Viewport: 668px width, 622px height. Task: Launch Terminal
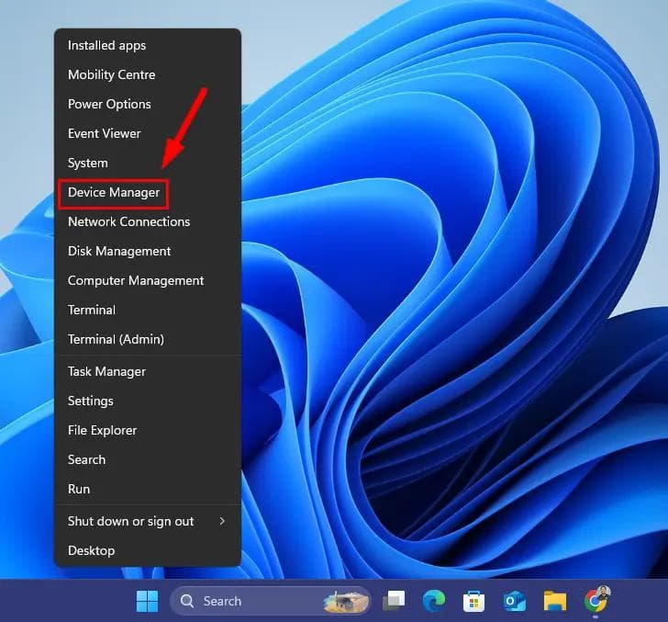[x=148, y=311]
